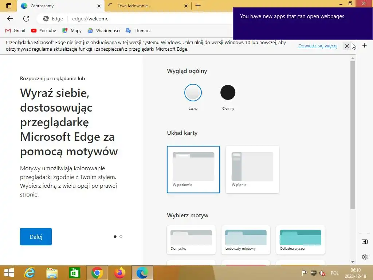Go to first welcome page dot
The height and width of the screenshot is (280, 373).
(x=115, y=236)
